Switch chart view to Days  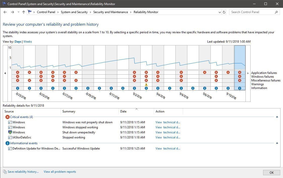click(18, 42)
